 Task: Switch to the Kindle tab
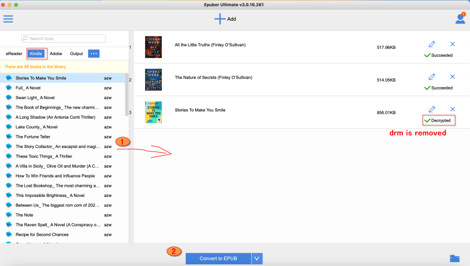(36, 53)
